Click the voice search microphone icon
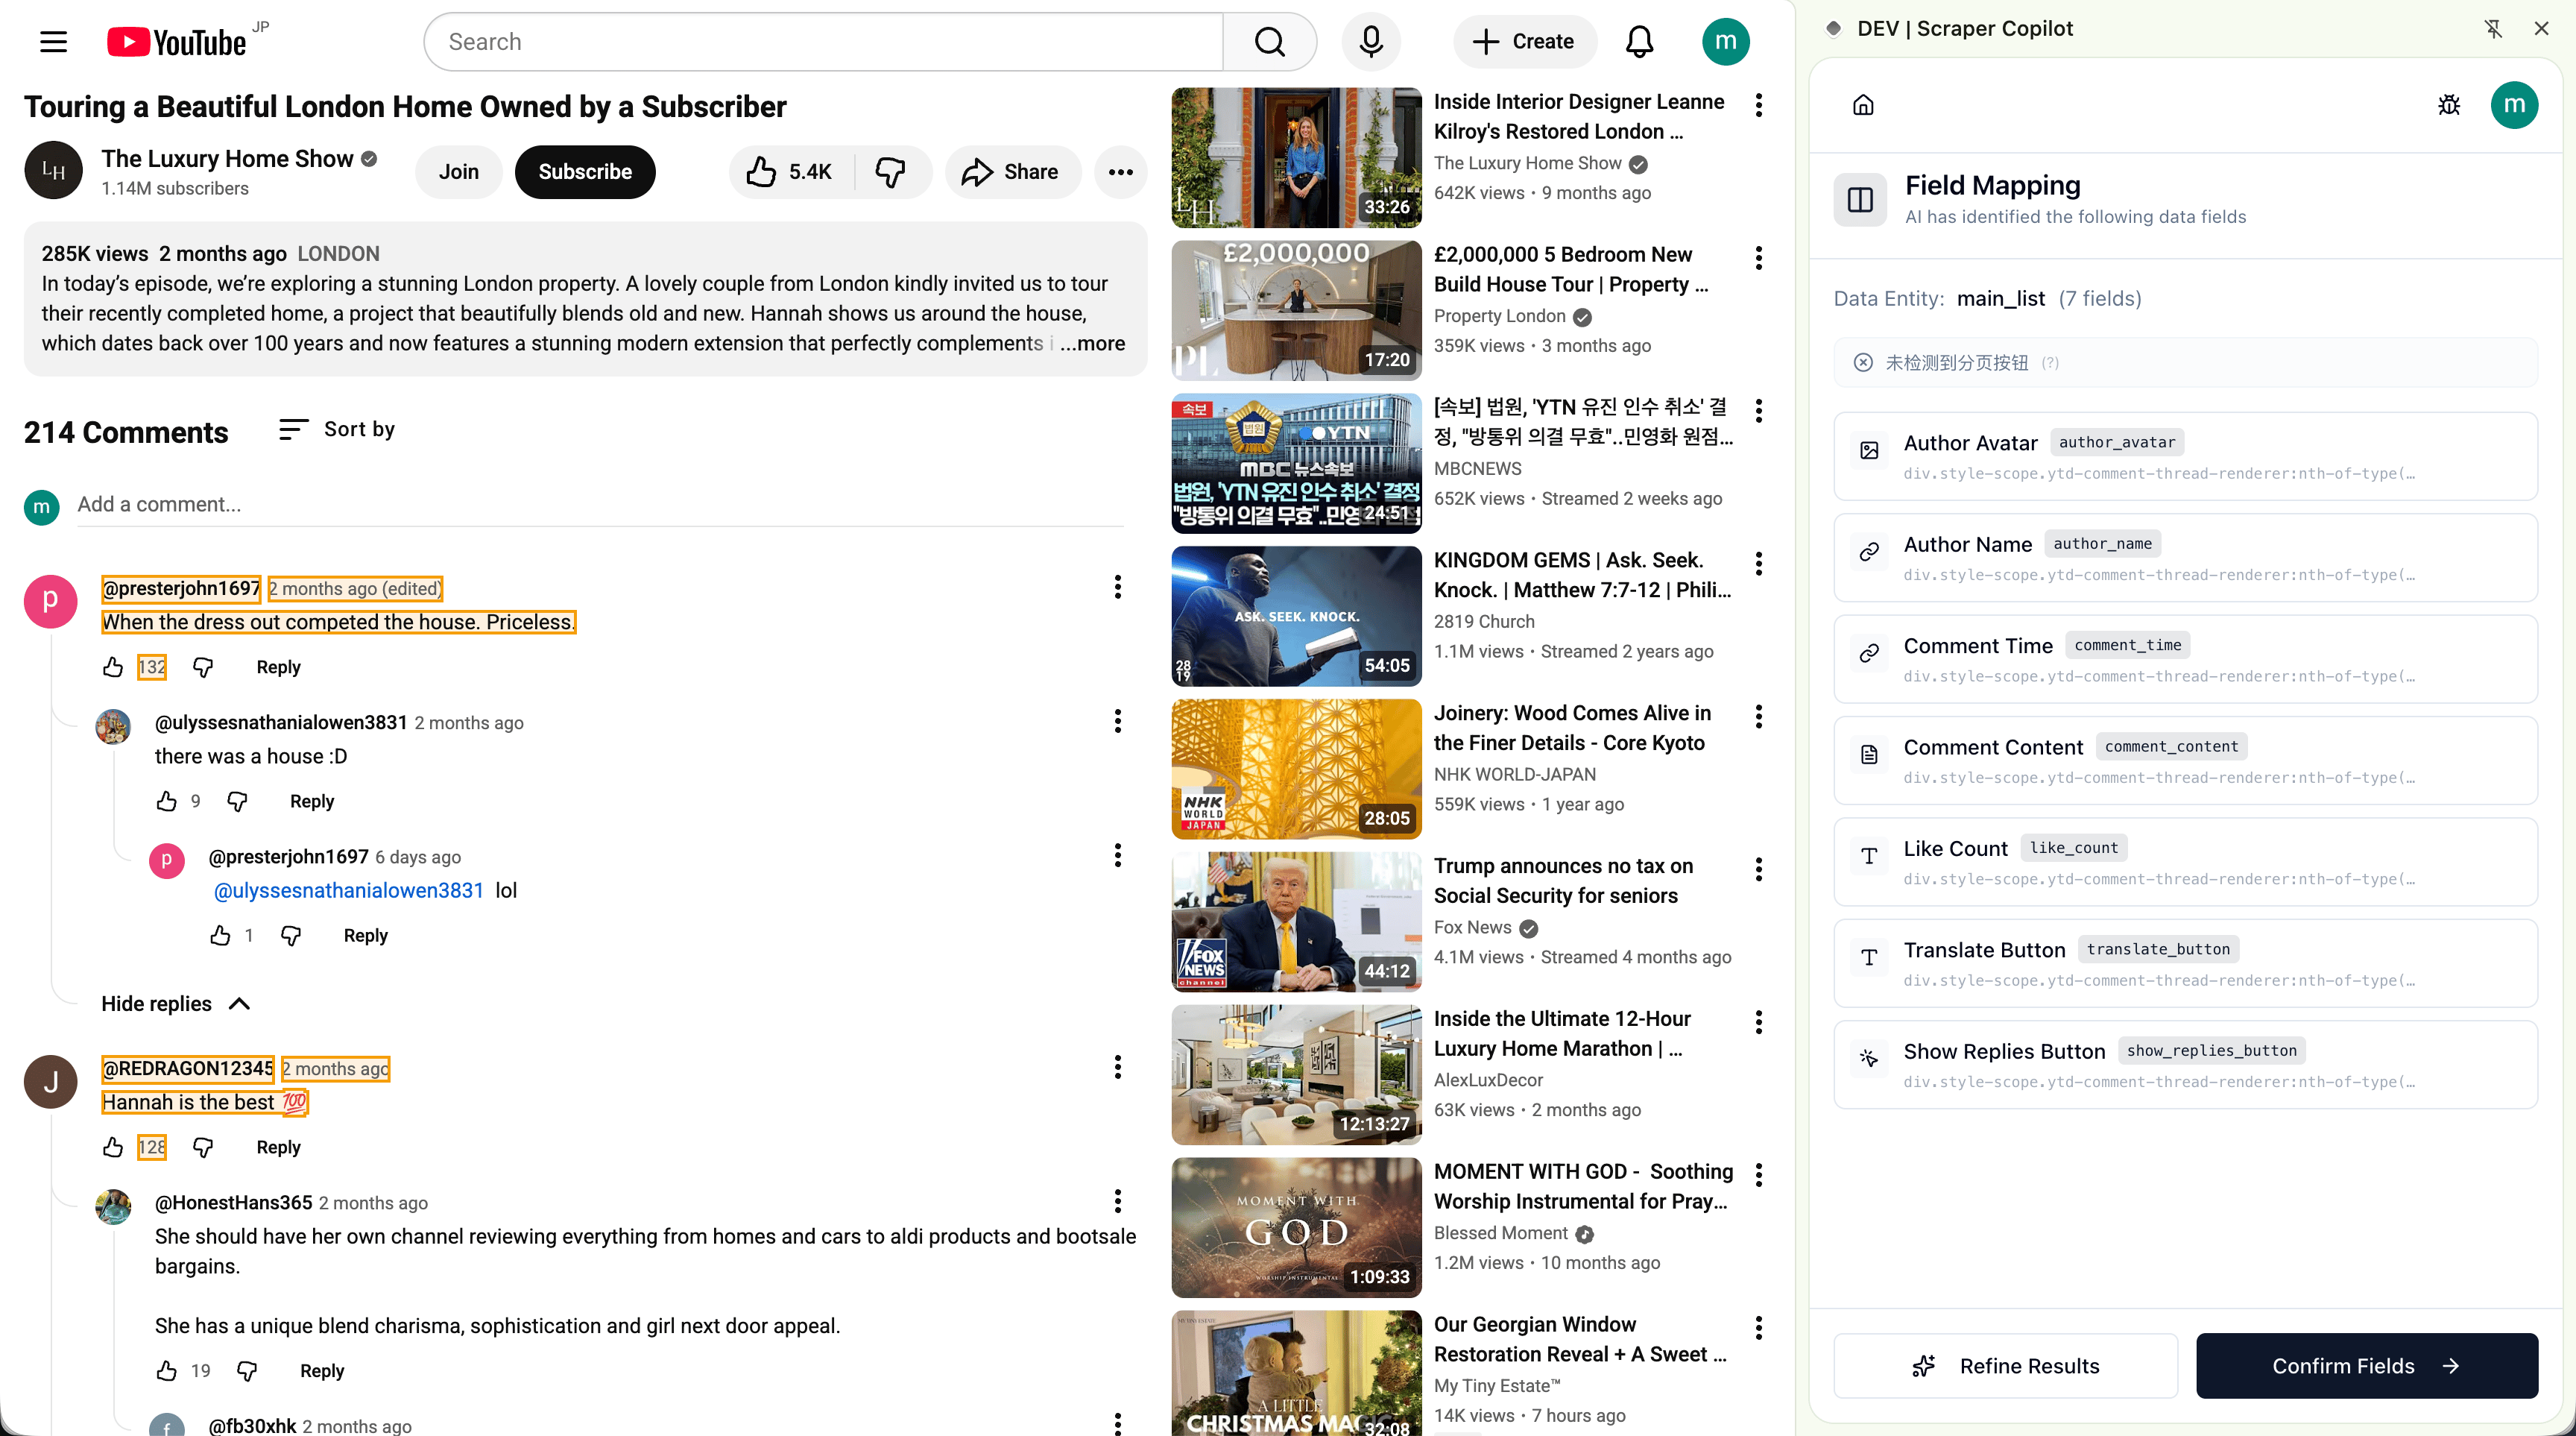Screen dimensions: 2576x1436 click(1371, 41)
